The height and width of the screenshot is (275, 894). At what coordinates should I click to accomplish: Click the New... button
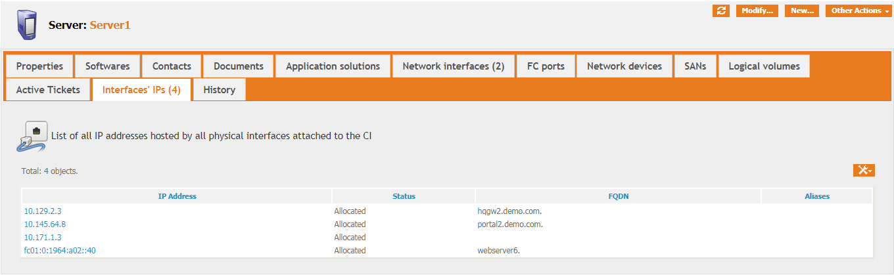click(802, 11)
